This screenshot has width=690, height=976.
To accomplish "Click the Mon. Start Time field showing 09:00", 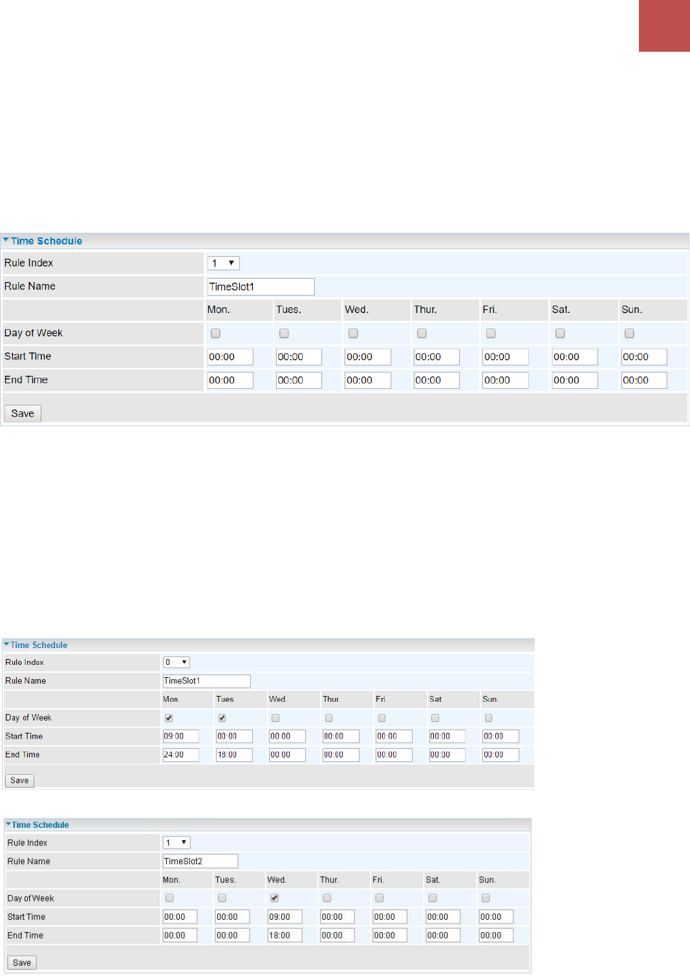I will [181, 736].
